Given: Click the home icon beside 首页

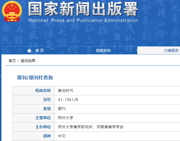Looking at the screenshot, I should coord(29,50).
